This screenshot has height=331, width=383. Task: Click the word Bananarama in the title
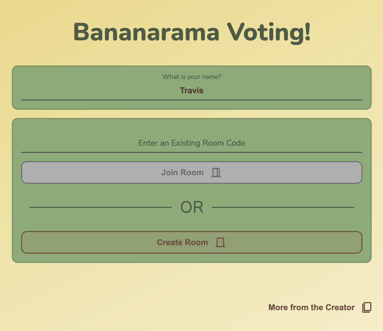[x=146, y=32]
